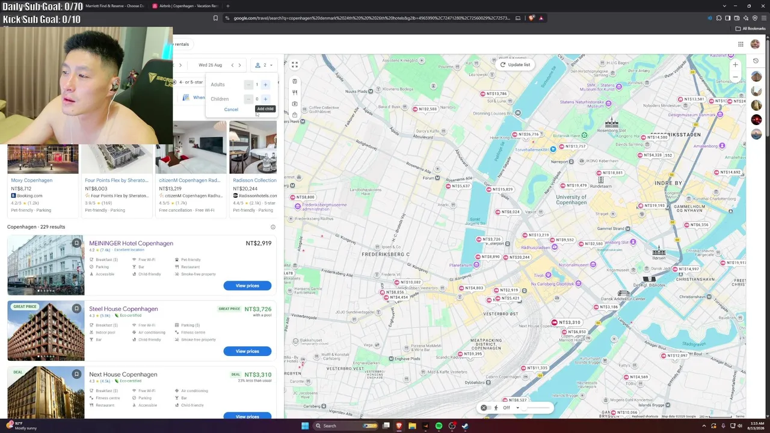Open Spotify from the taskbar

[439, 426]
